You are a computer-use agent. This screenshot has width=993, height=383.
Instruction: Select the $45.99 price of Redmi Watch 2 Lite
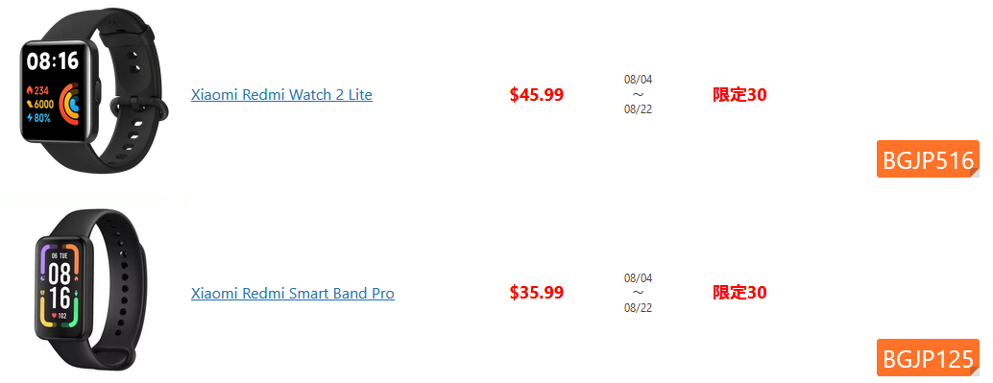point(537,95)
